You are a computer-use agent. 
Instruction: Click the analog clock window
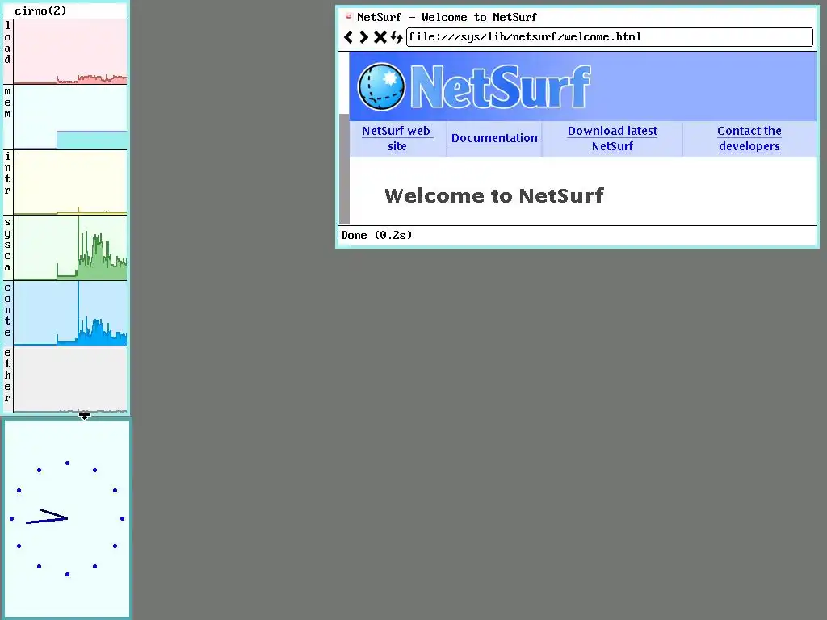(x=67, y=518)
